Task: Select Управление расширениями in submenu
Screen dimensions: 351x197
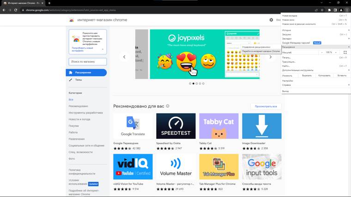Action: (261, 47)
